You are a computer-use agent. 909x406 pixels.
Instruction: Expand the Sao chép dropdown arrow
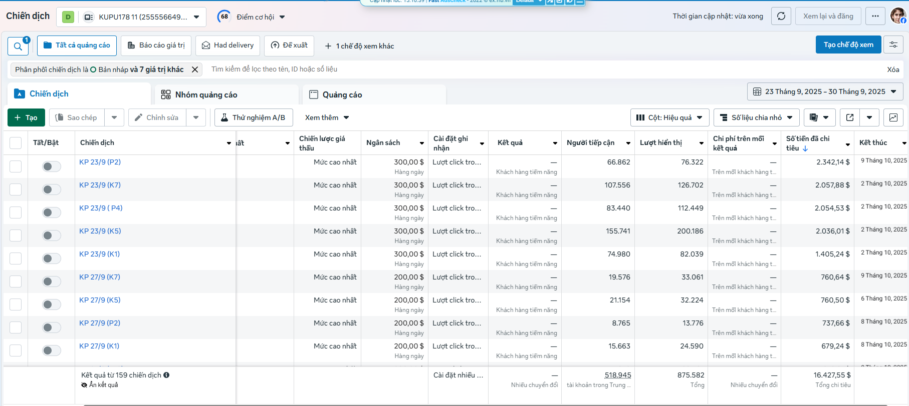pos(114,117)
